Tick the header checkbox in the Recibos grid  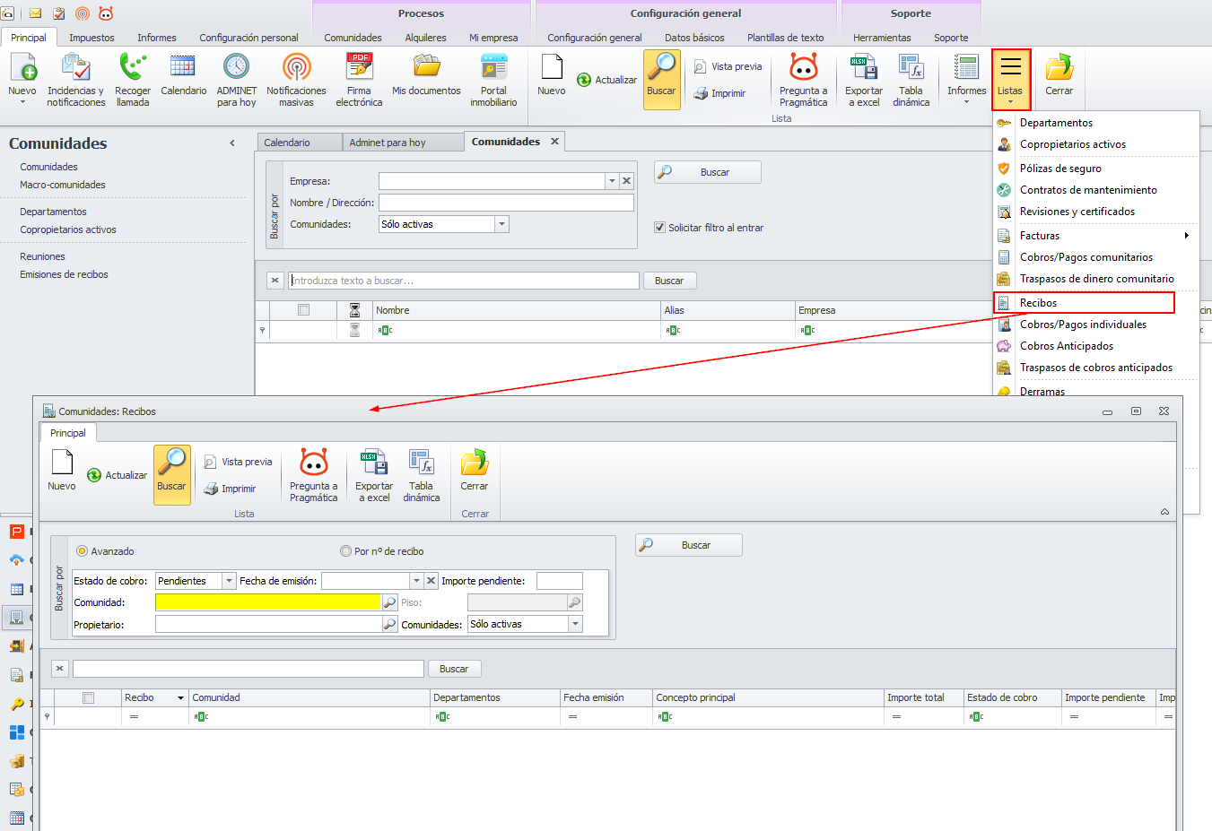pos(88,697)
